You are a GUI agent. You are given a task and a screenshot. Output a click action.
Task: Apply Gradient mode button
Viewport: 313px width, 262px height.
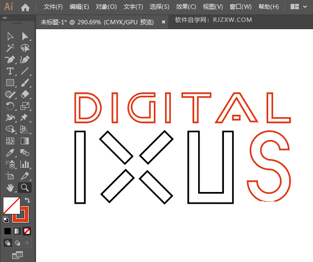click(x=17, y=231)
